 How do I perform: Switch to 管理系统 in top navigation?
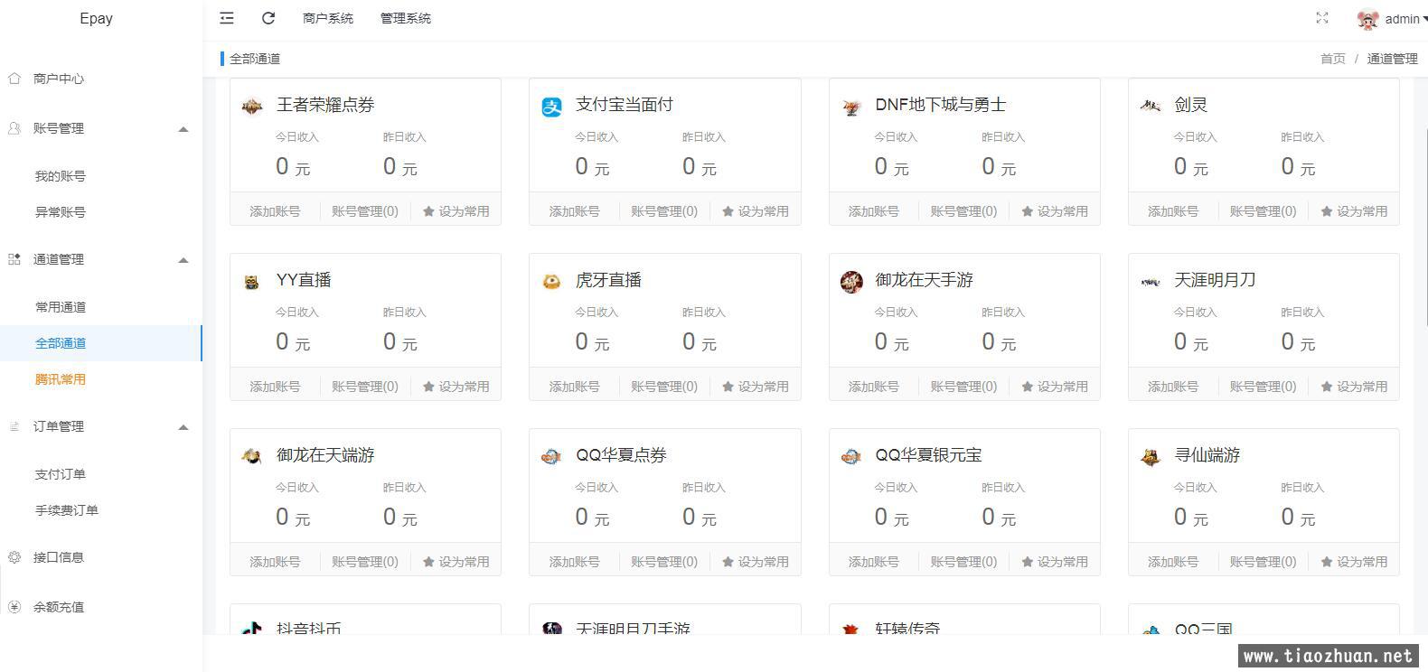click(406, 18)
